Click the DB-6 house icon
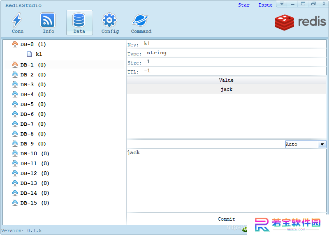The image size is (329, 235). pyautogui.click(x=15, y=114)
